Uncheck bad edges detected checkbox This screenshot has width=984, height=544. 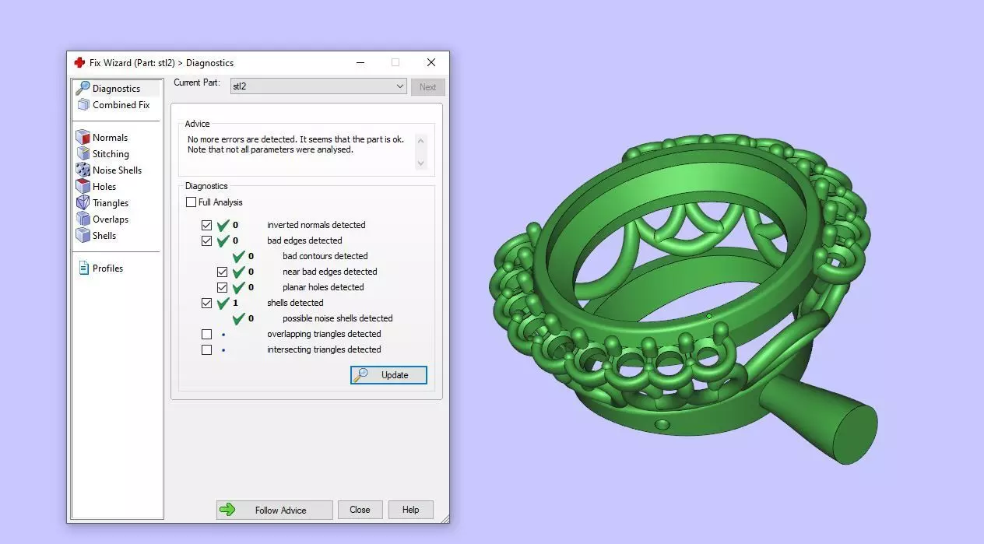pyautogui.click(x=206, y=240)
